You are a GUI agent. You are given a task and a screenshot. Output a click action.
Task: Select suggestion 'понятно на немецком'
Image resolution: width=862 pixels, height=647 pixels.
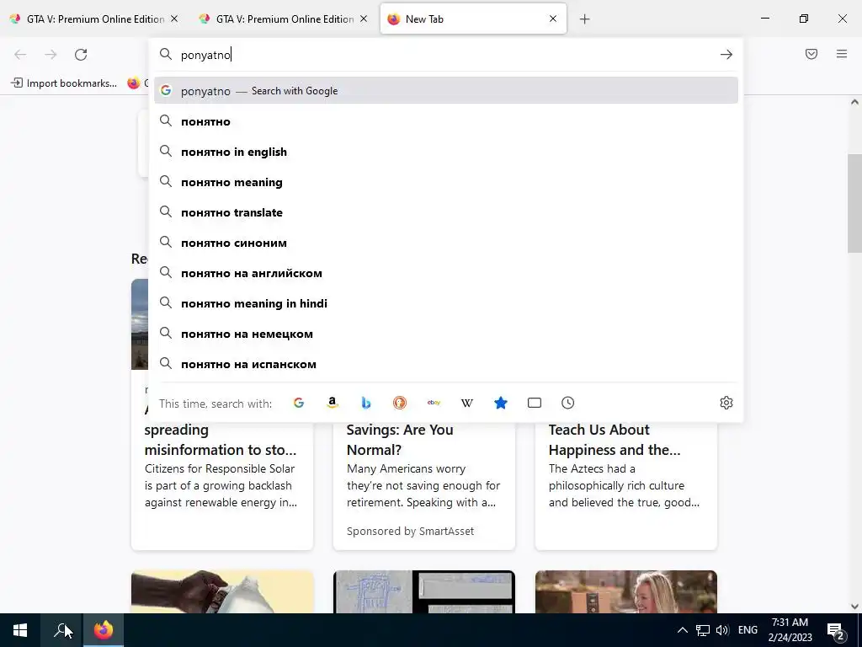pos(446,334)
